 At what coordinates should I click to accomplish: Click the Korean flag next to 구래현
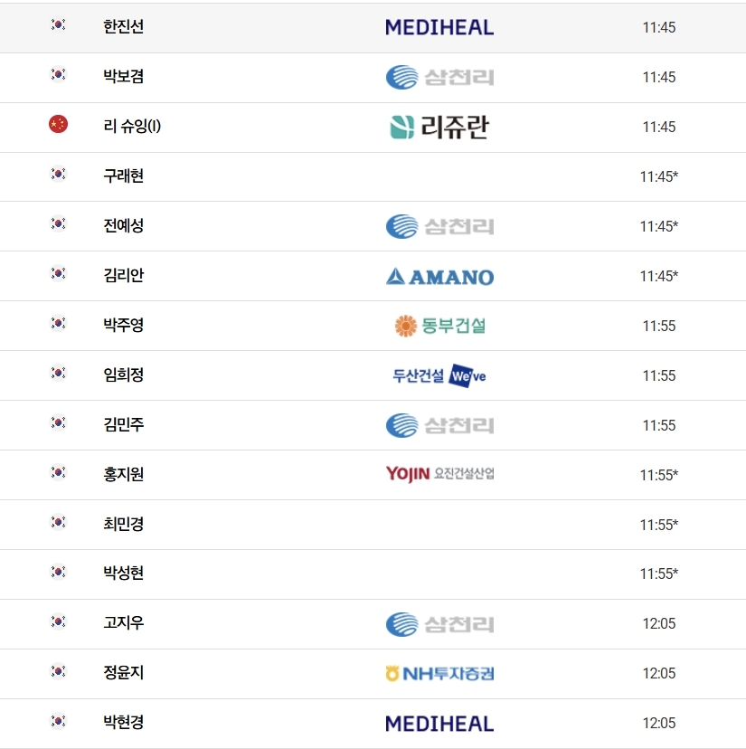(58, 175)
